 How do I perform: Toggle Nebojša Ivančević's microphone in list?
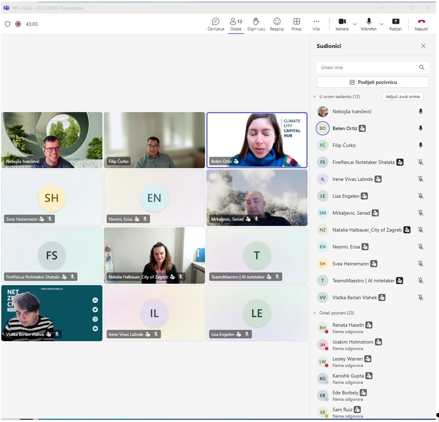coord(420,112)
